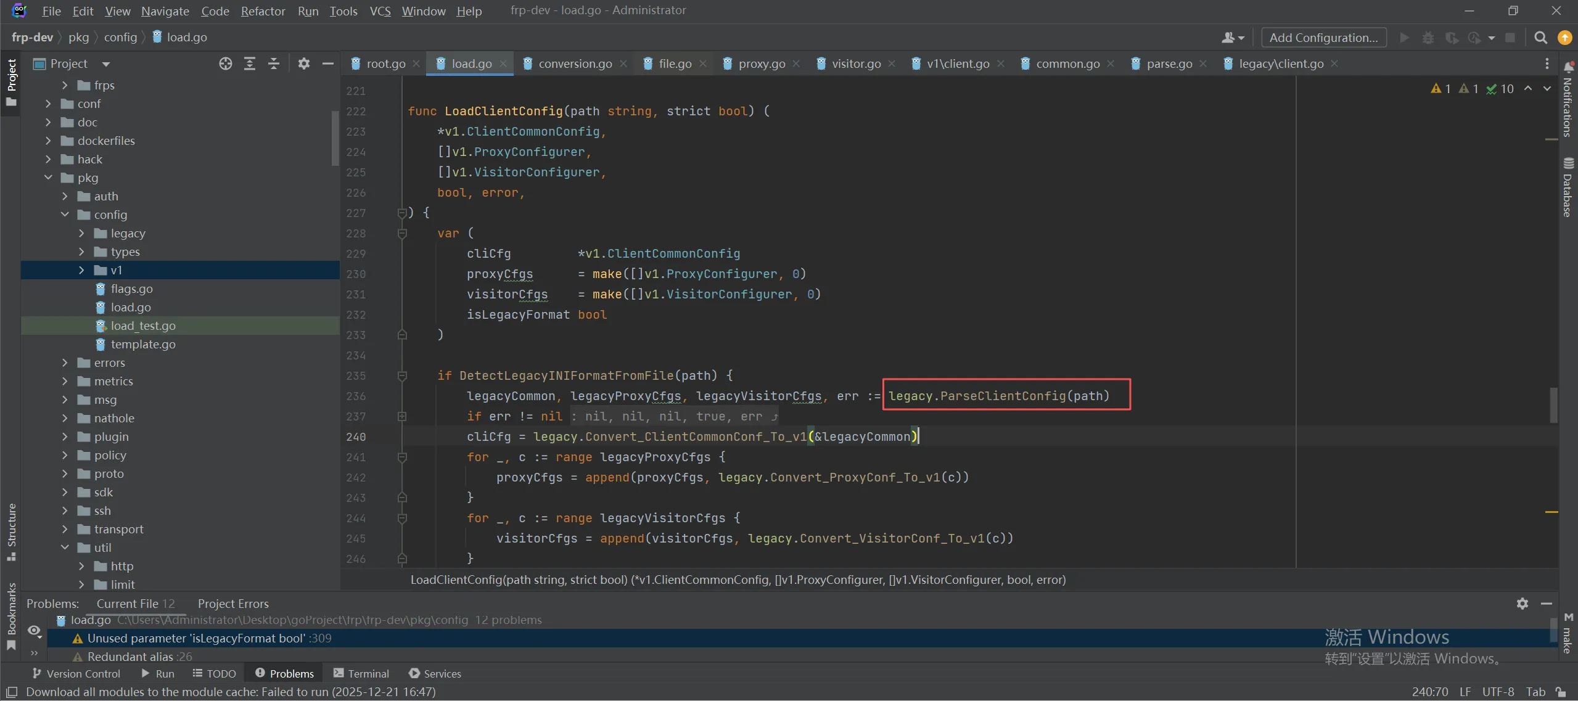Click Collapse All icon in Project toolbar
This screenshot has height=701, width=1578.
click(274, 64)
